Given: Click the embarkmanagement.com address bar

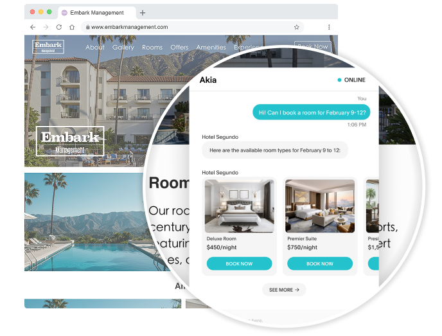Looking at the screenshot, I should coord(193,27).
